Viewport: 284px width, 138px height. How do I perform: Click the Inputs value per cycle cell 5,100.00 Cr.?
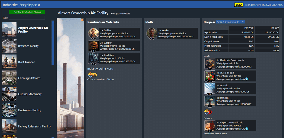click(242, 32)
